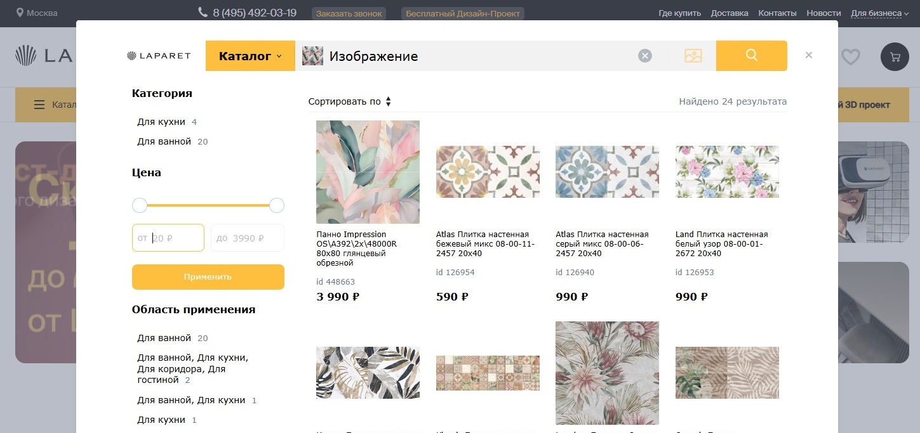This screenshot has height=433, width=920.
Task: Close the search overlay panel
Action: (809, 55)
